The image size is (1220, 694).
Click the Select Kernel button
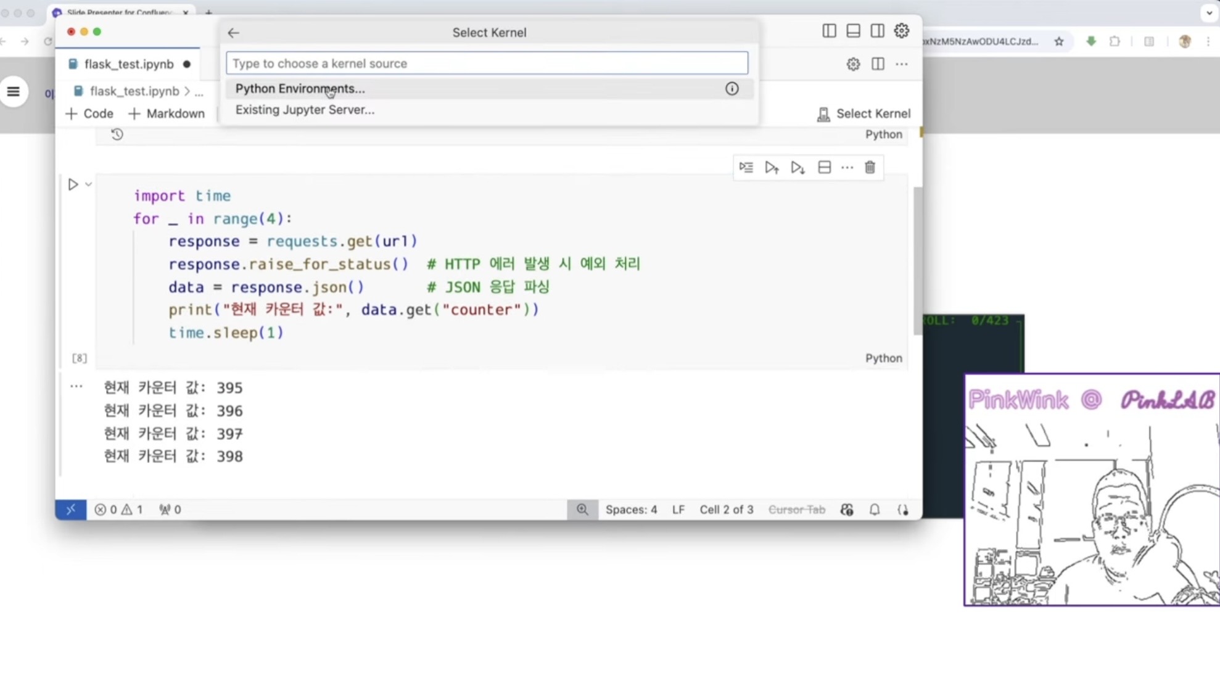pos(863,114)
